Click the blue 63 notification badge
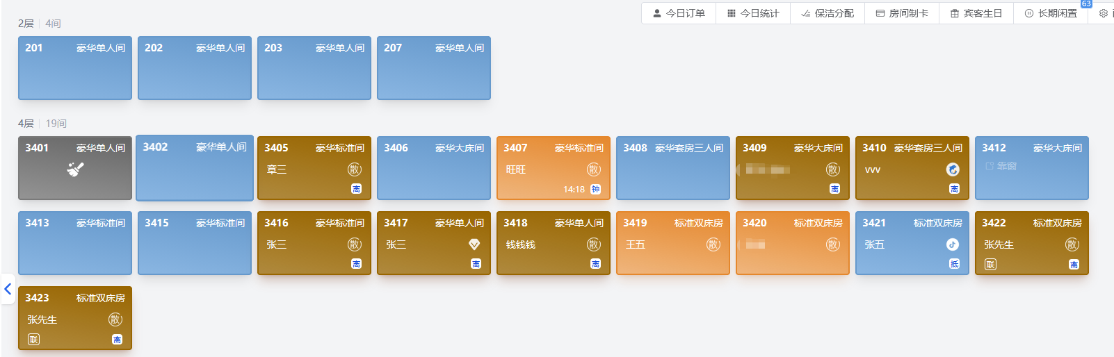Image resolution: width=1114 pixels, height=357 pixels. point(1086,4)
